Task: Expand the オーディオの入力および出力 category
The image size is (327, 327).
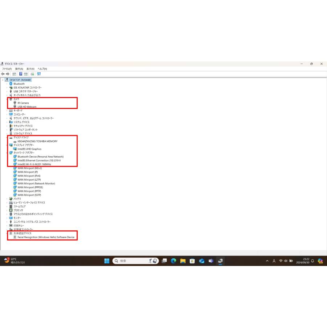Action: [7, 95]
